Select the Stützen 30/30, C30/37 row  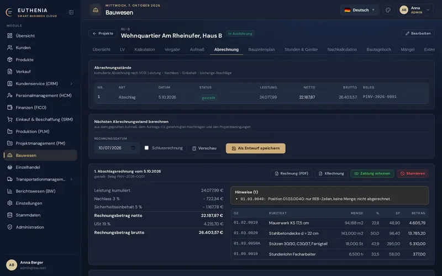[329, 243]
